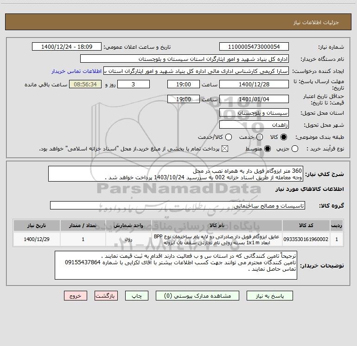Click the request creator field سارا کریمی
Screen dimensions: 357x346
(196, 71)
